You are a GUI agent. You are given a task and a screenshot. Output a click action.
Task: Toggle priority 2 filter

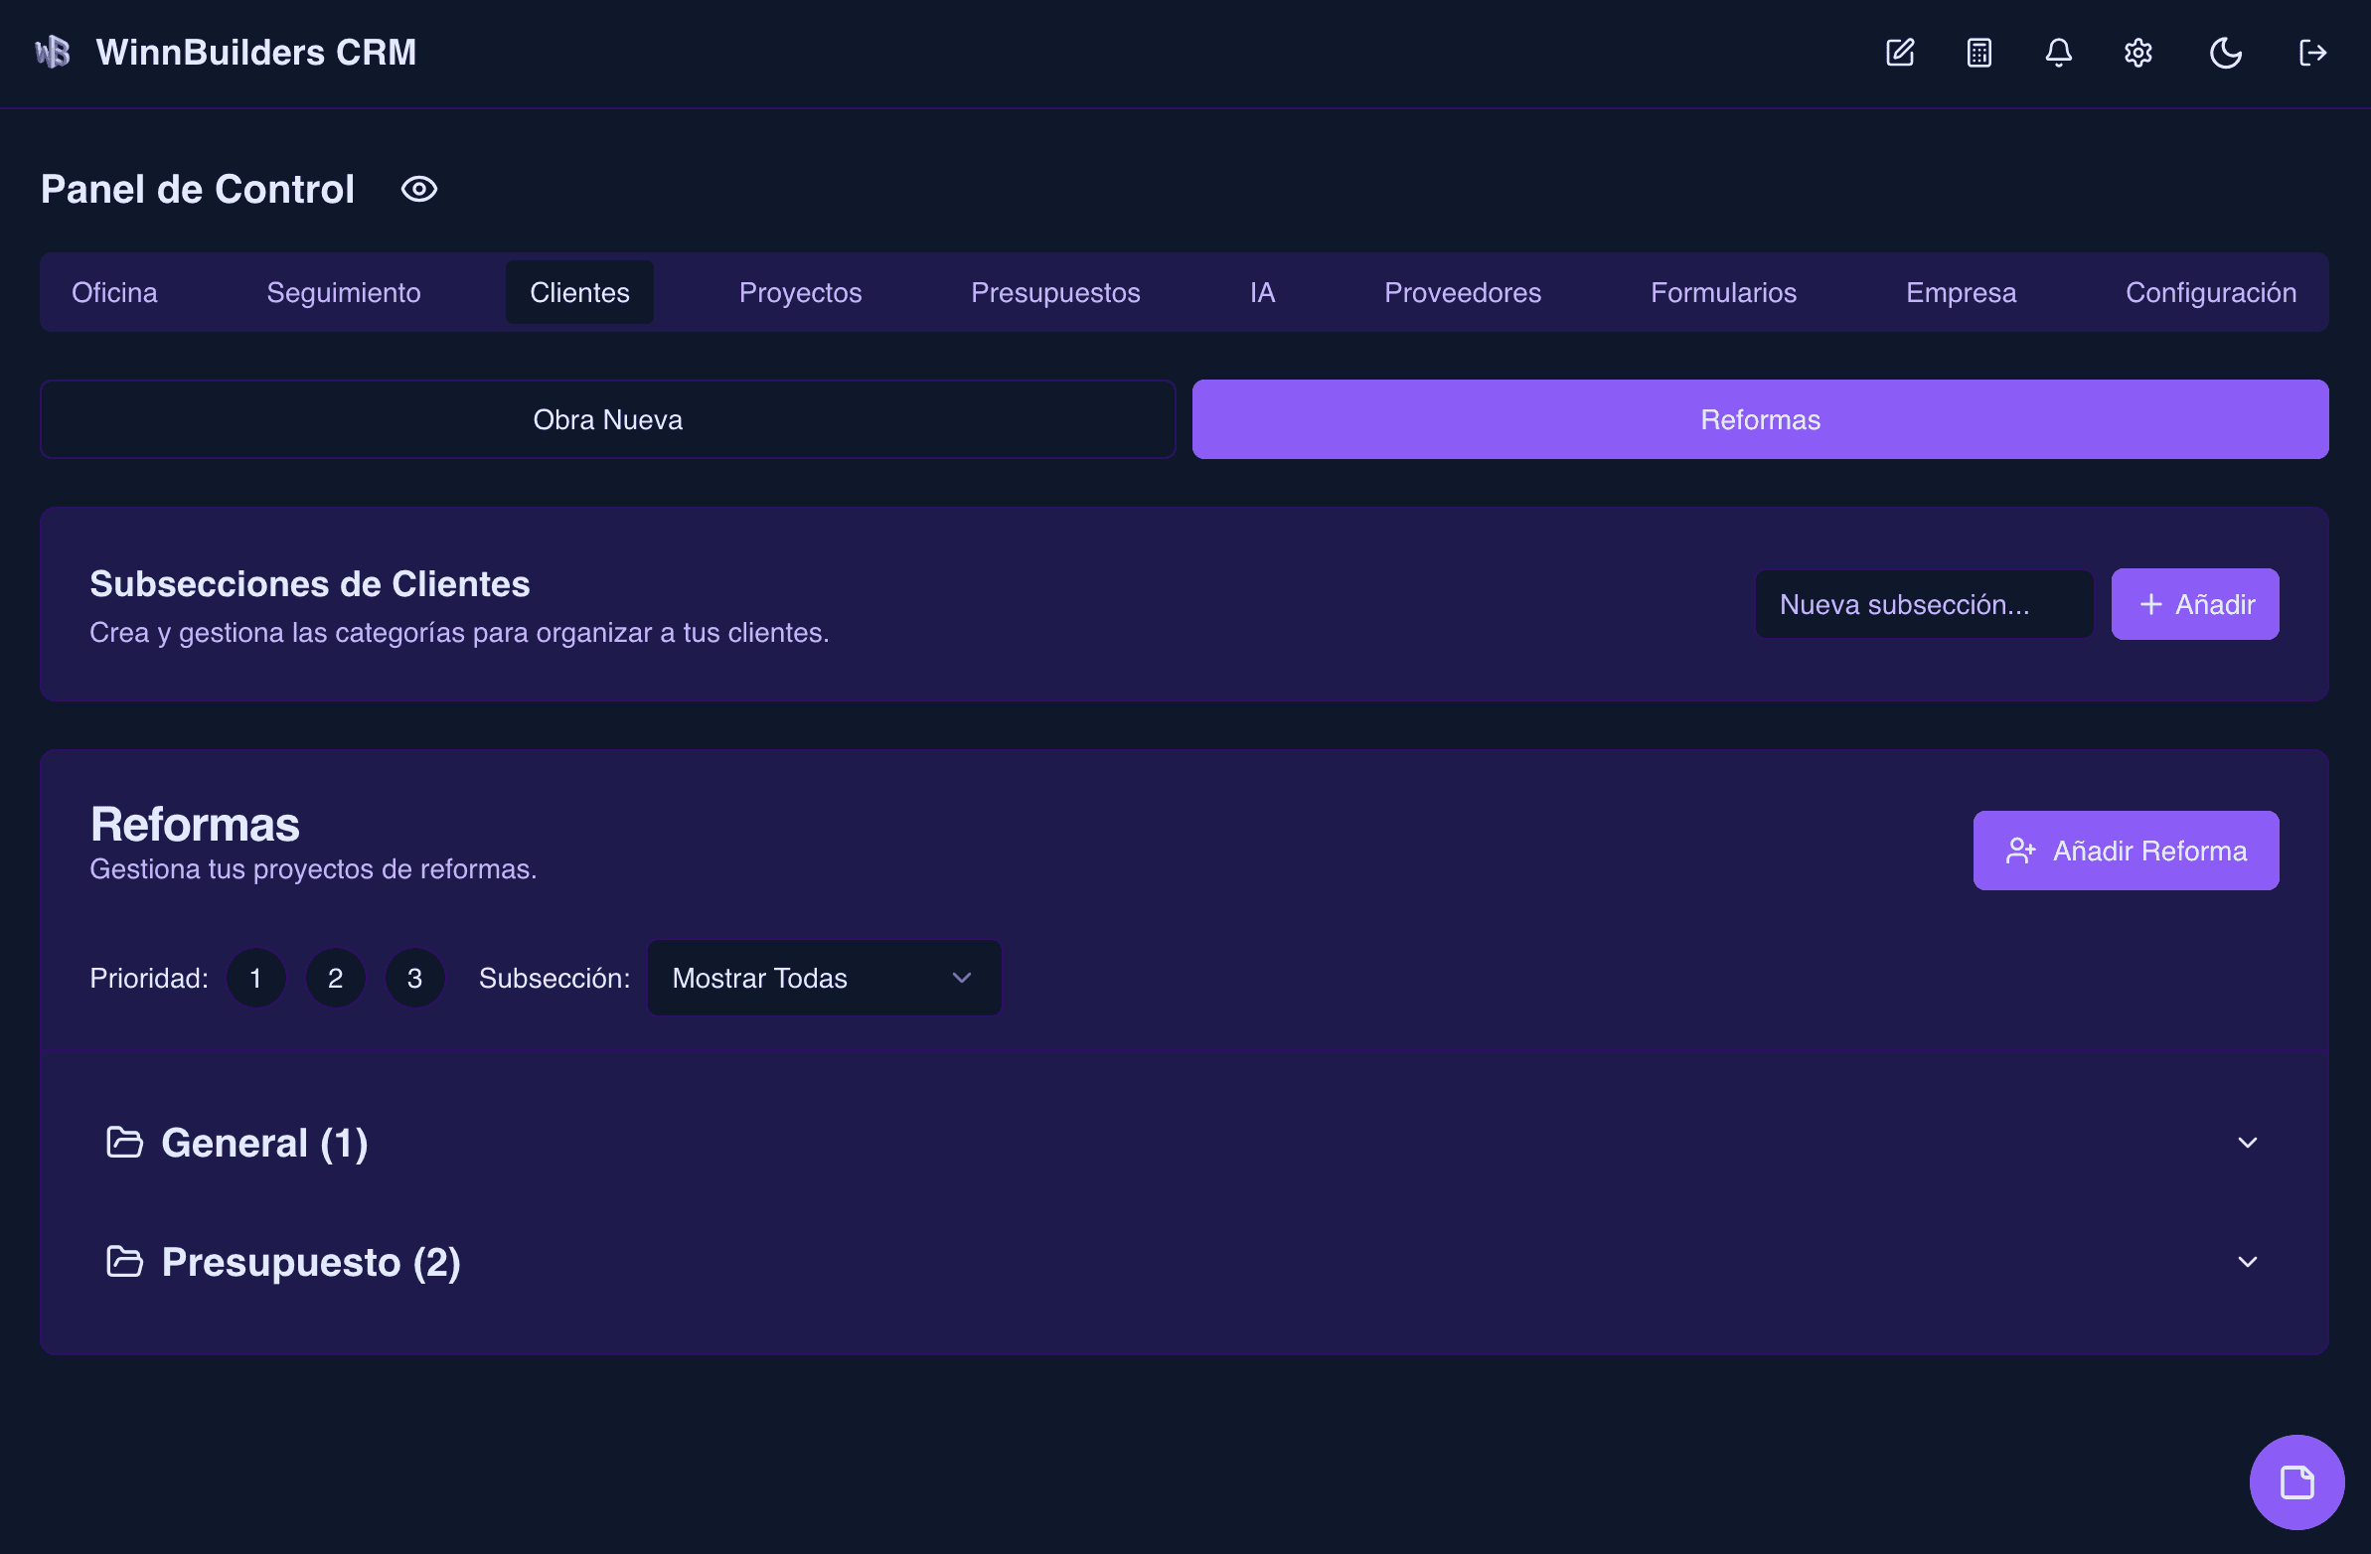[x=336, y=979]
